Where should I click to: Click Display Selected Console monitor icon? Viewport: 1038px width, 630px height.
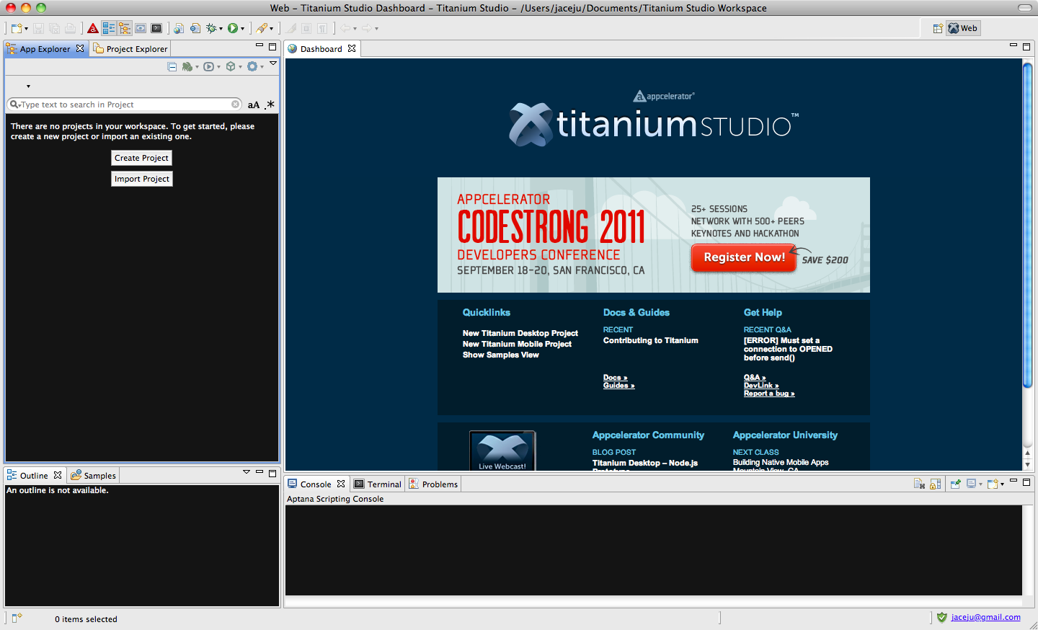pos(972,484)
